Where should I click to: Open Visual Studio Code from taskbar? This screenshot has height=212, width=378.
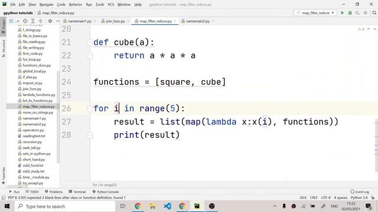coord(167,206)
